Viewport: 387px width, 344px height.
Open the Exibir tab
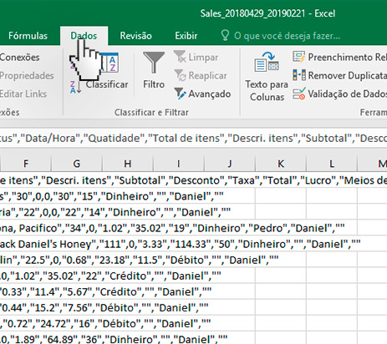tap(186, 36)
